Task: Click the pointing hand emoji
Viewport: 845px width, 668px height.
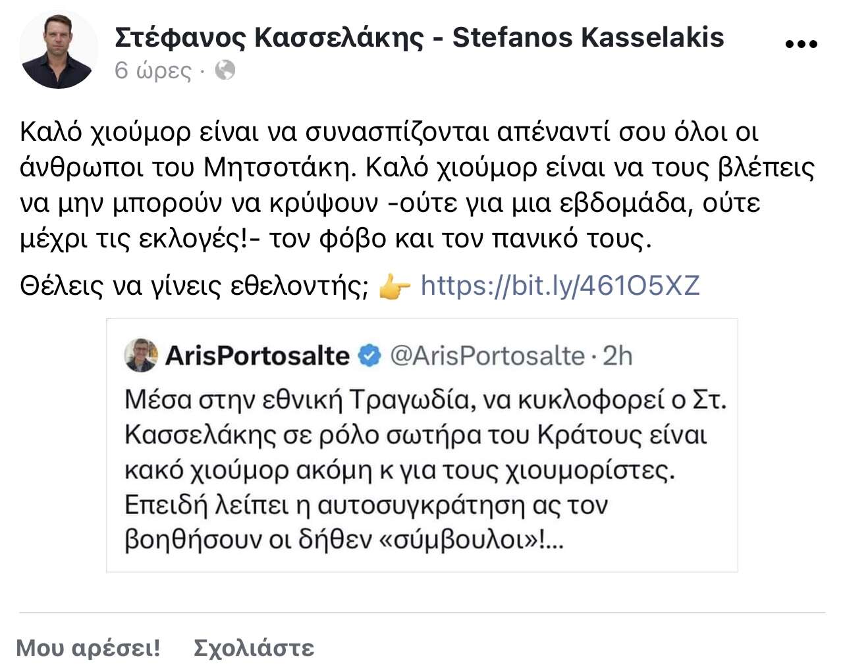Action: pos(395,287)
